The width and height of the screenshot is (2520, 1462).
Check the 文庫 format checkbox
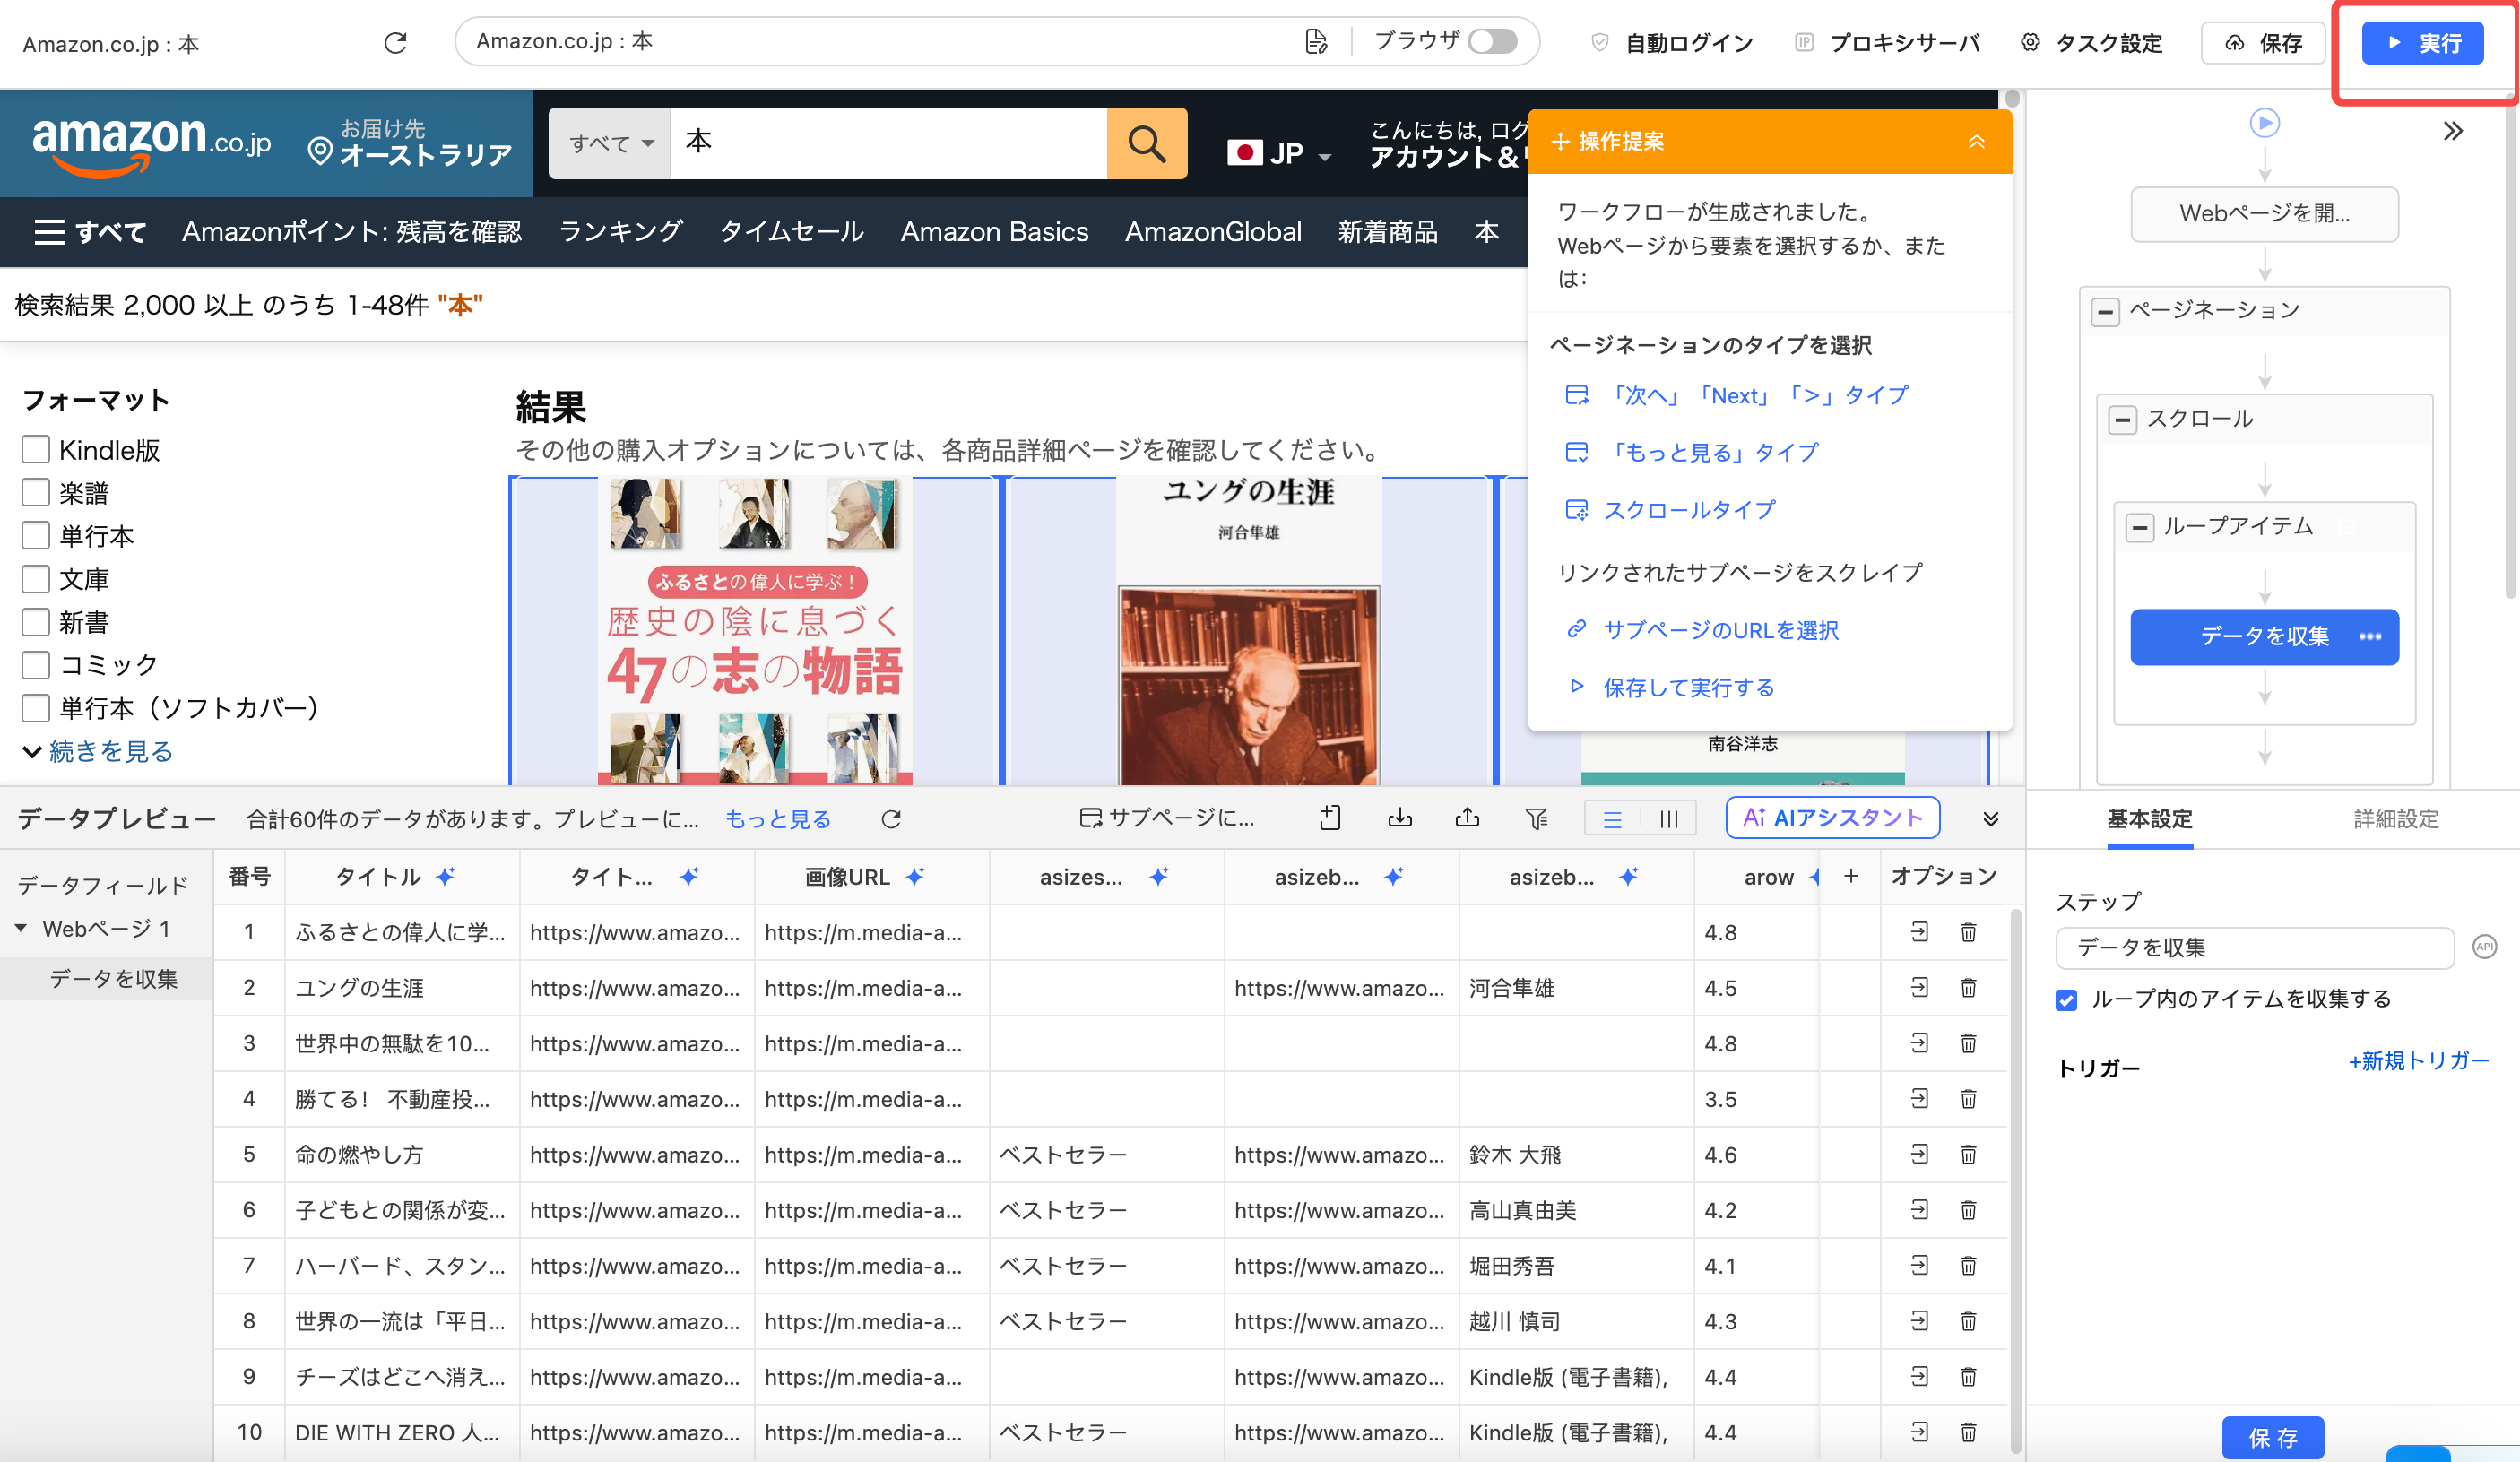(36, 578)
